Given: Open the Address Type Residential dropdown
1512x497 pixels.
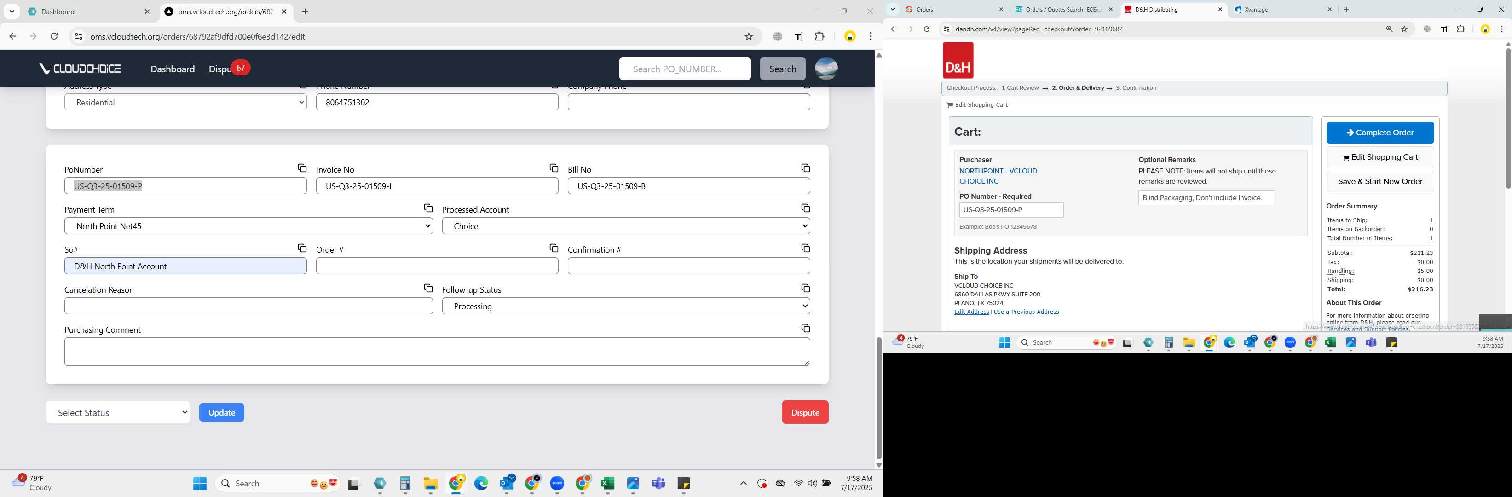Looking at the screenshot, I should 185,102.
